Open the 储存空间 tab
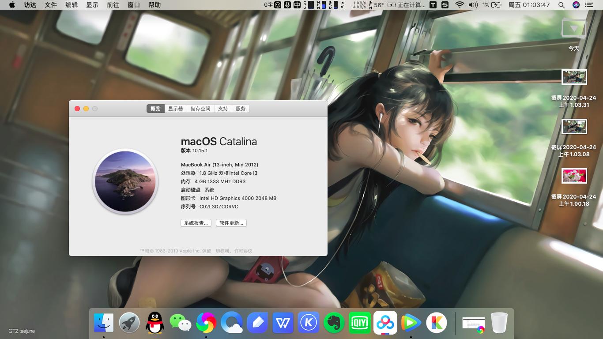Image resolution: width=603 pixels, height=339 pixels. point(200,108)
